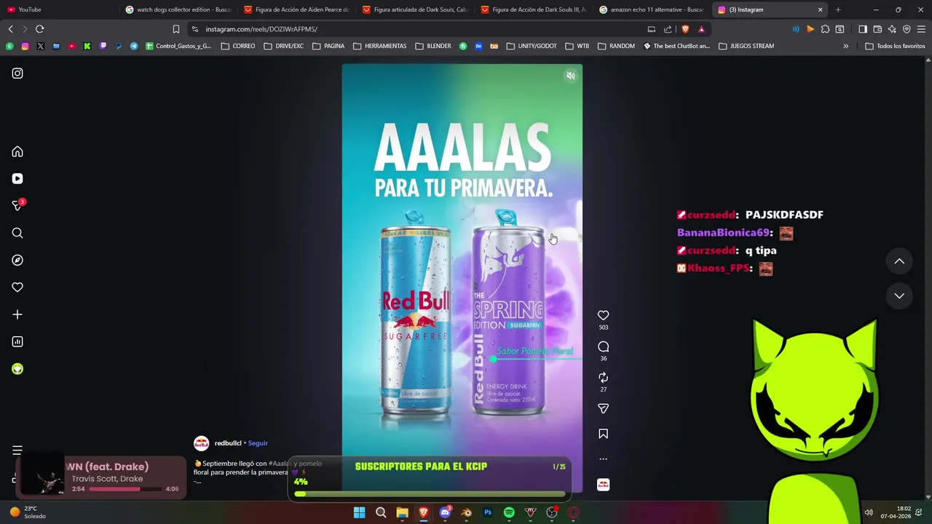Open the browser extensions puzzle icon

point(825,29)
